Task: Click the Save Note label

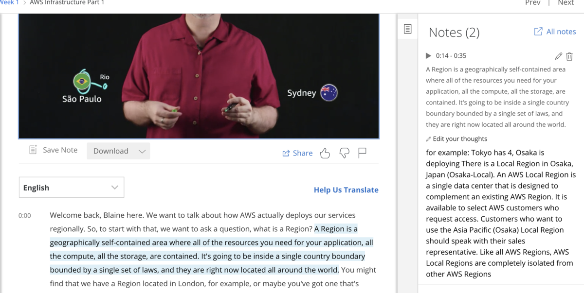Action: click(x=60, y=150)
